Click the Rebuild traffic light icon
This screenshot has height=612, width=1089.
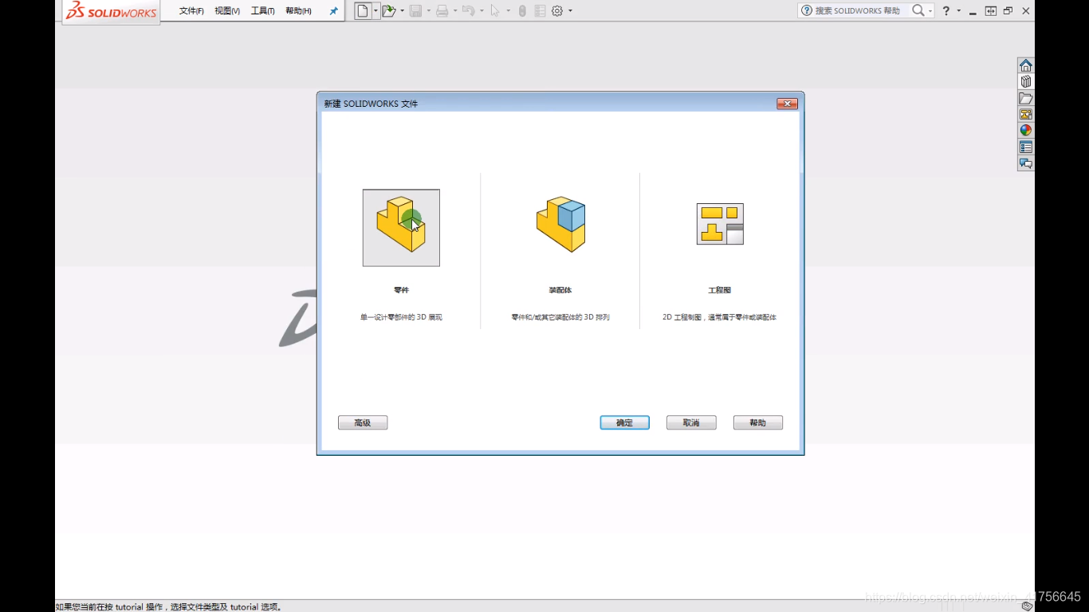point(522,11)
